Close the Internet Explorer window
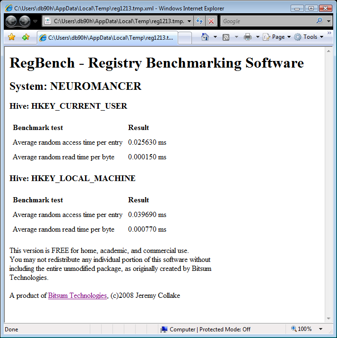337x338 pixels. click(326, 8)
